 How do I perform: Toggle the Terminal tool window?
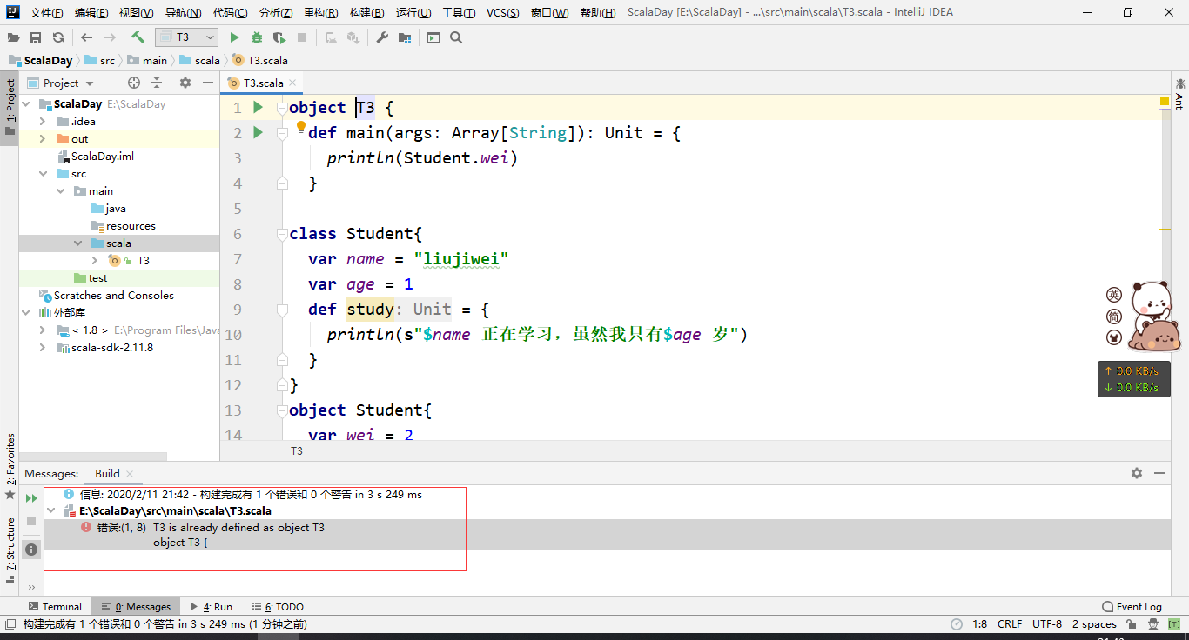56,606
